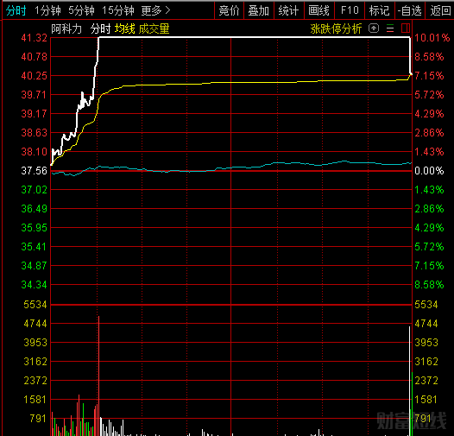Click the red split-panel layout icon
Image resolution: width=454 pixels, height=436 pixels.
(406, 28)
